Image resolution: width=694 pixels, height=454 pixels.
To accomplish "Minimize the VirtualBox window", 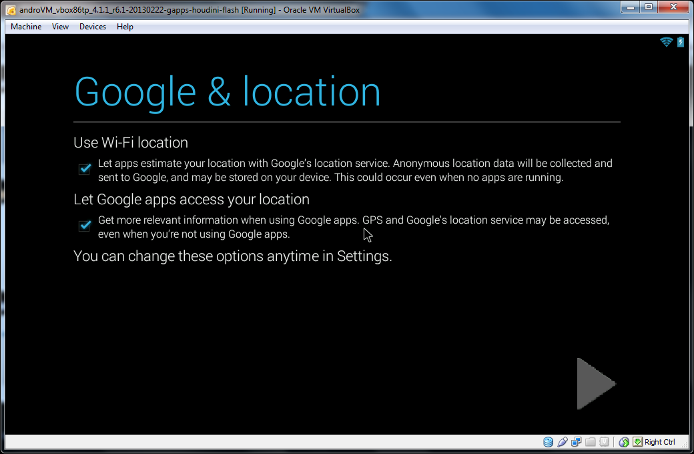I will pos(631,7).
